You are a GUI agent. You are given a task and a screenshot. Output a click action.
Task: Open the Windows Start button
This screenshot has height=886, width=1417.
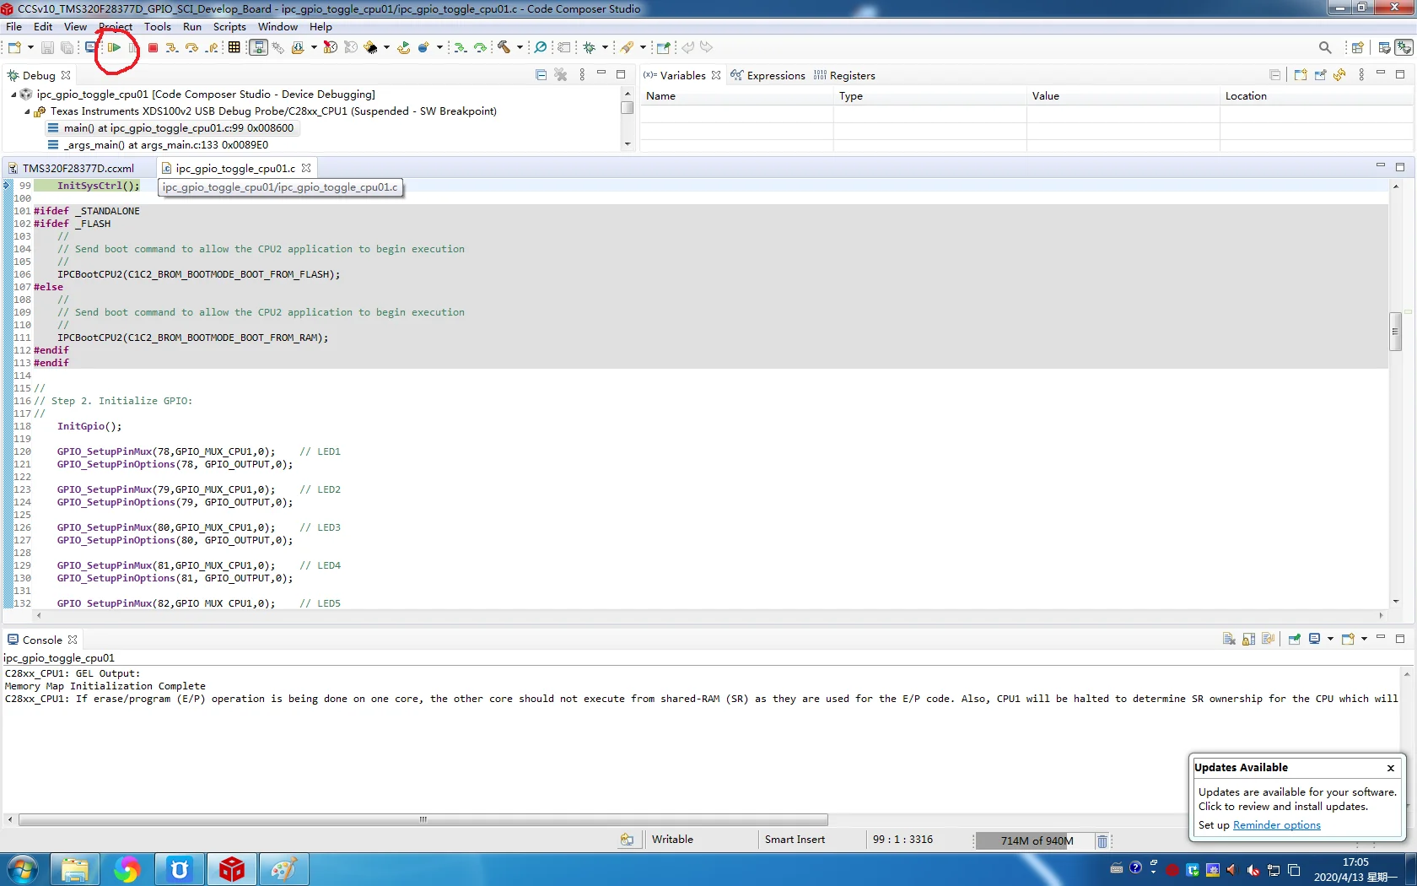tap(23, 869)
